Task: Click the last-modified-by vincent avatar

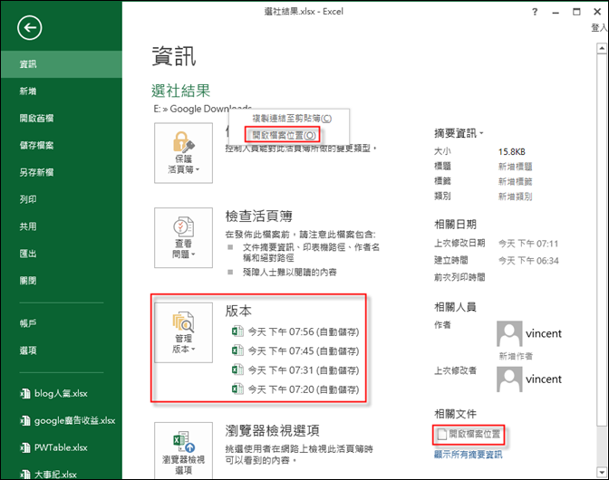Action: click(x=509, y=379)
